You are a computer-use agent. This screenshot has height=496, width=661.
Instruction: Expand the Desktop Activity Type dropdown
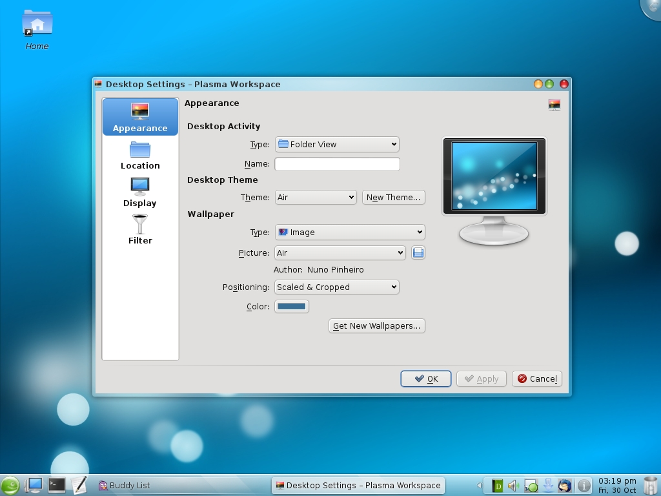[x=337, y=144]
